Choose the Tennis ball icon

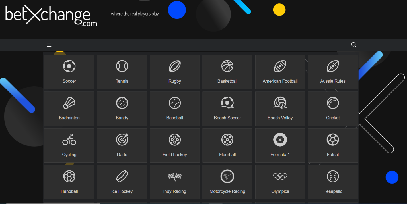pyautogui.click(x=122, y=66)
